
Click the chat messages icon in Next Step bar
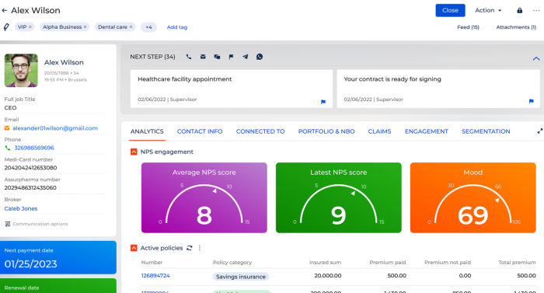pos(217,57)
